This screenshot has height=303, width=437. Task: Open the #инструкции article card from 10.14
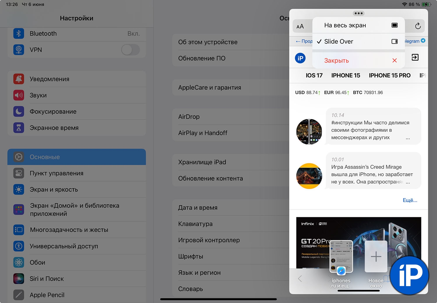click(373, 126)
